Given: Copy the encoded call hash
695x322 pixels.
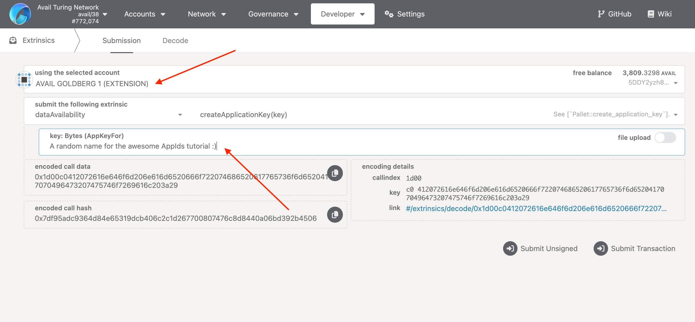Looking at the screenshot, I should pos(335,215).
